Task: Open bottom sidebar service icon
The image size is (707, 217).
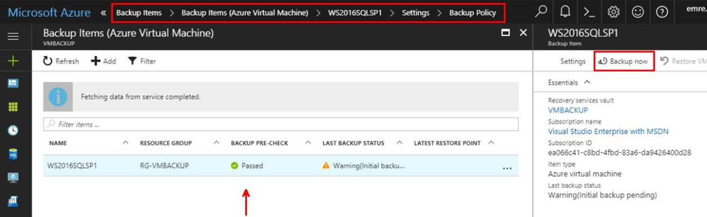Action: 13,202
